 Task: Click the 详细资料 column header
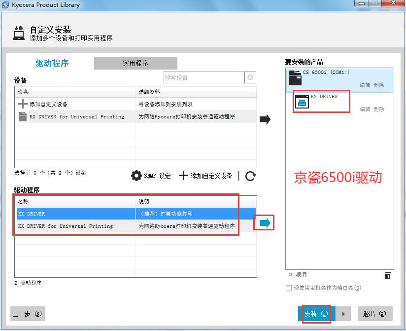pos(196,92)
